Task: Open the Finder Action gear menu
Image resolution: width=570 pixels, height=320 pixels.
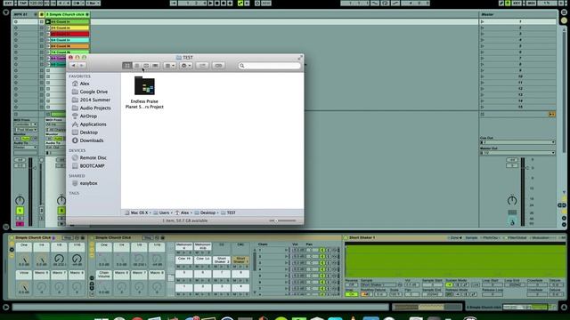Action: click(186, 66)
